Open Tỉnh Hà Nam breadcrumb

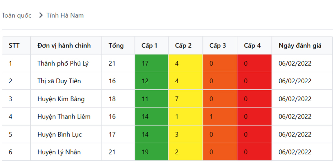click(65, 15)
